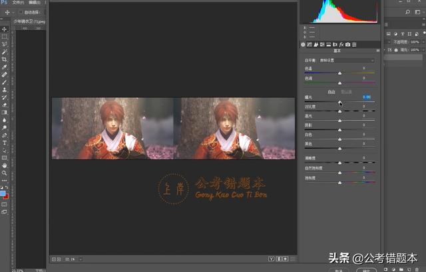Focus the highlighted Exposure value field
The width and height of the screenshot is (426, 272).
point(367,97)
